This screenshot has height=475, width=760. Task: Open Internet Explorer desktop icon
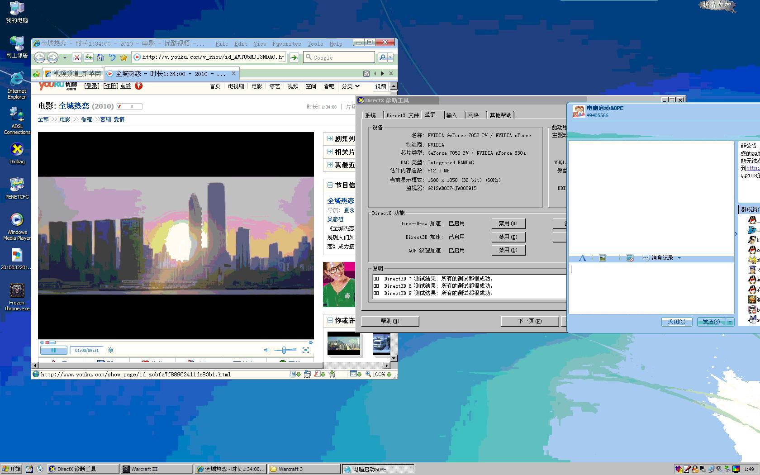point(17,86)
